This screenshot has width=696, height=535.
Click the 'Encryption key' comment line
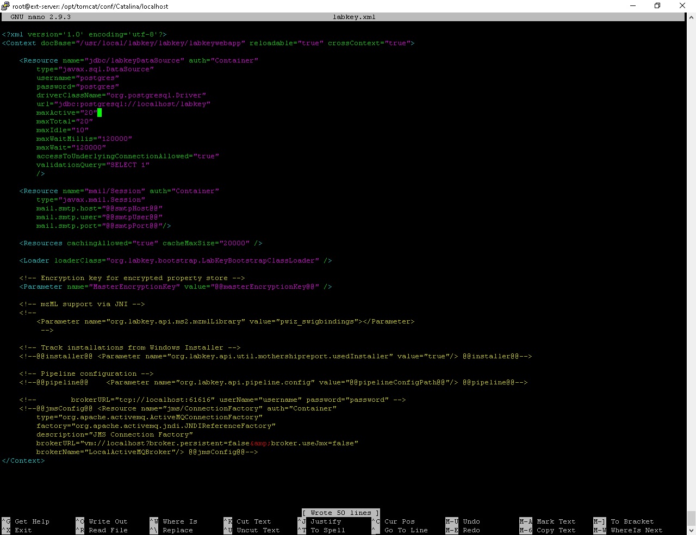[x=132, y=278]
